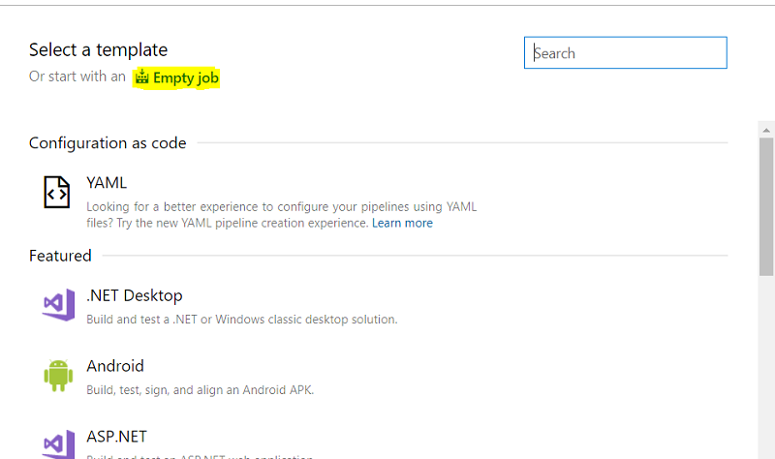Click the Select a template heading
The image size is (775, 459).
[x=98, y=49]
